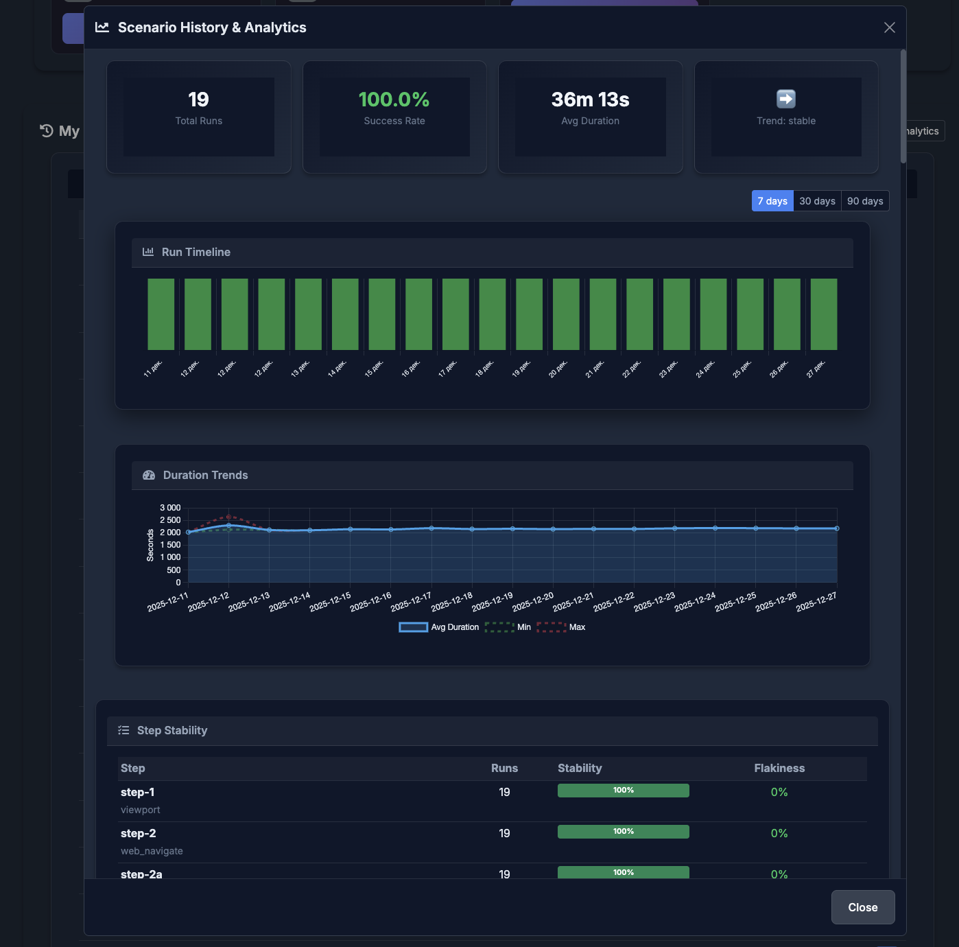
Task: Toggle the Avg Duration legend entry
Action: tap(439, 627)
